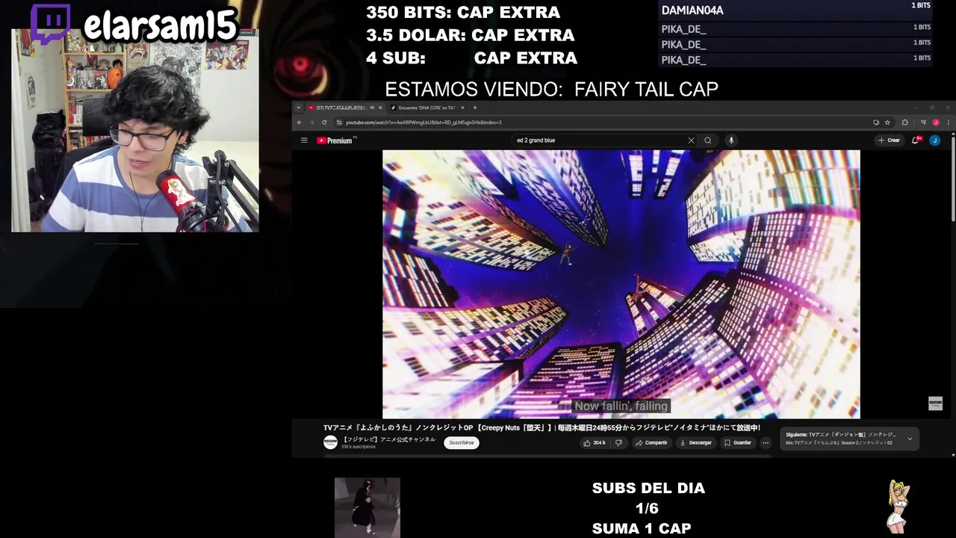Go forward in browser history
This screenshot has height=538, width=956.
[311, 123]
